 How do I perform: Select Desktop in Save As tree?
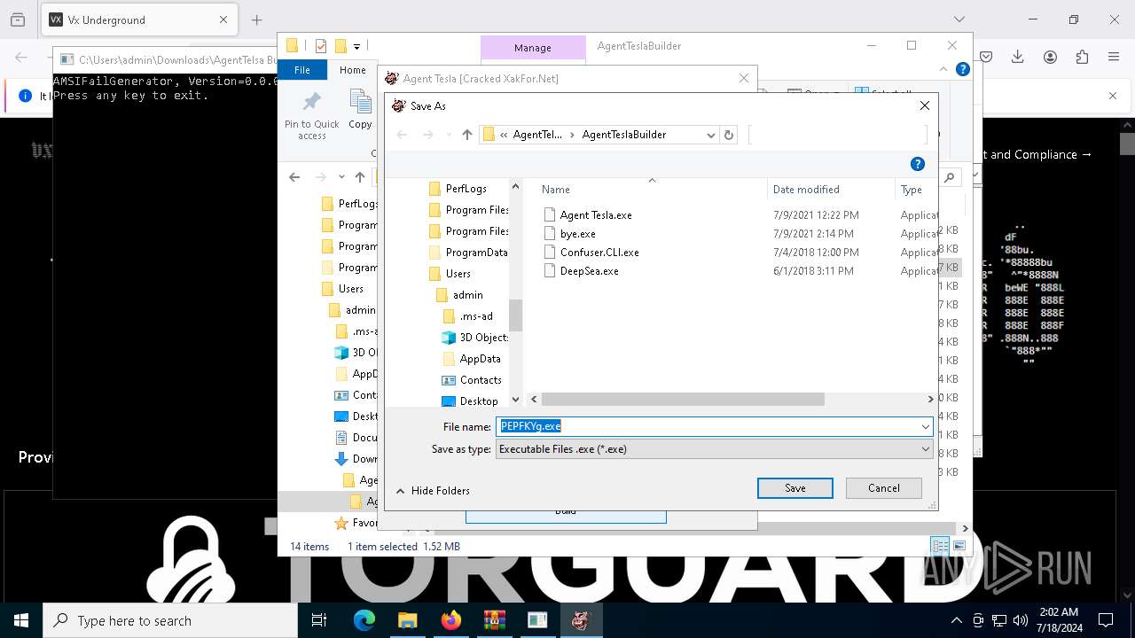tap(479, 401)
